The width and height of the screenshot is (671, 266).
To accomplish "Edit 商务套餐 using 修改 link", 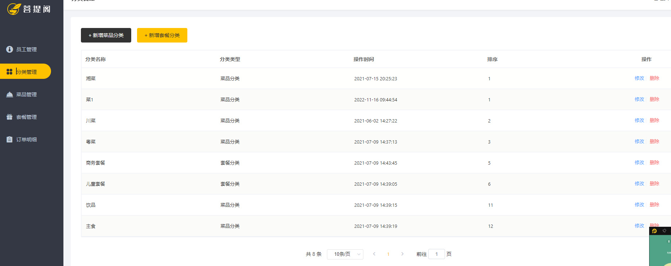I will tap(639, 162).
